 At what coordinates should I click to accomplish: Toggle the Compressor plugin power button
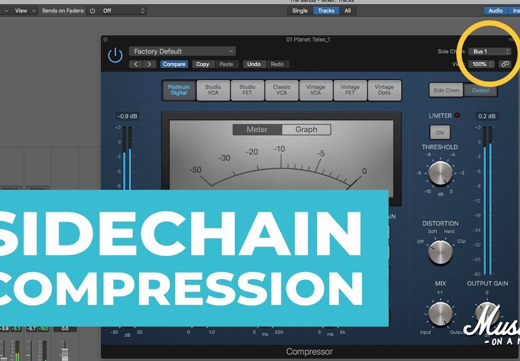(x=115, y=55)
